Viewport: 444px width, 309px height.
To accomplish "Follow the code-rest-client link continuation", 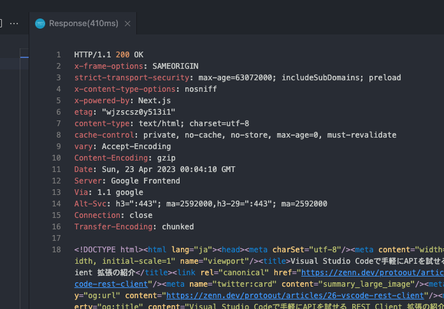I will [111, 284].
